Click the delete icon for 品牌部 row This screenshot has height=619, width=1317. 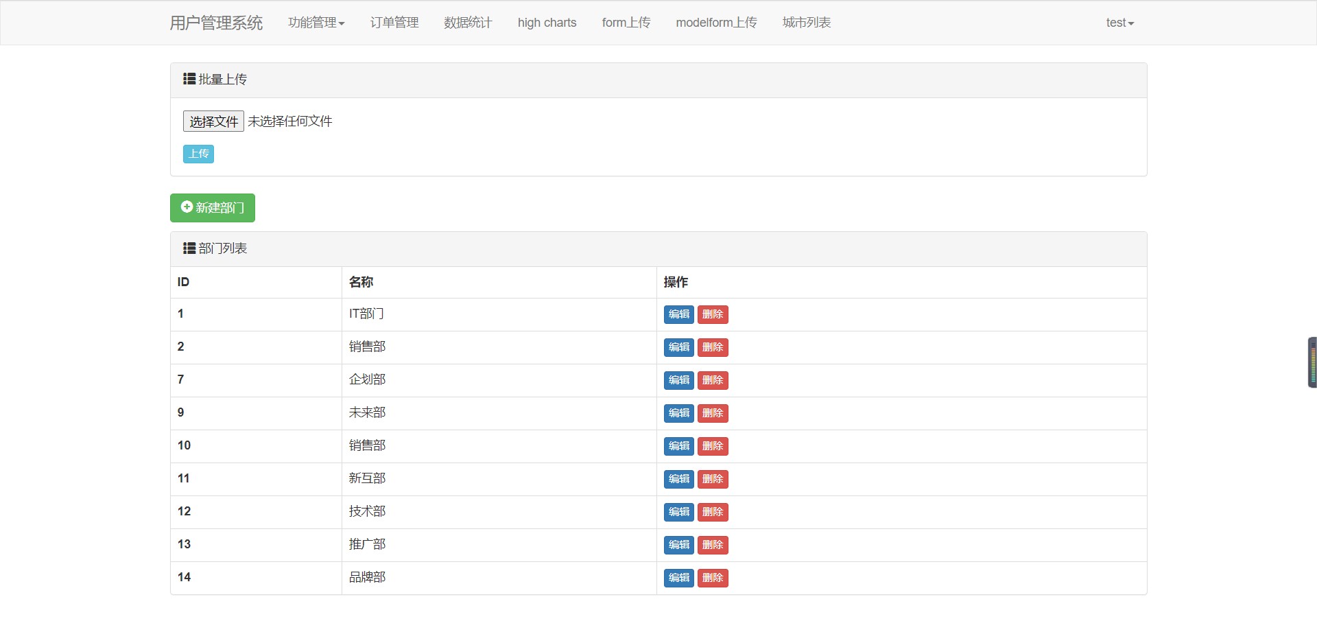[713, 578]
